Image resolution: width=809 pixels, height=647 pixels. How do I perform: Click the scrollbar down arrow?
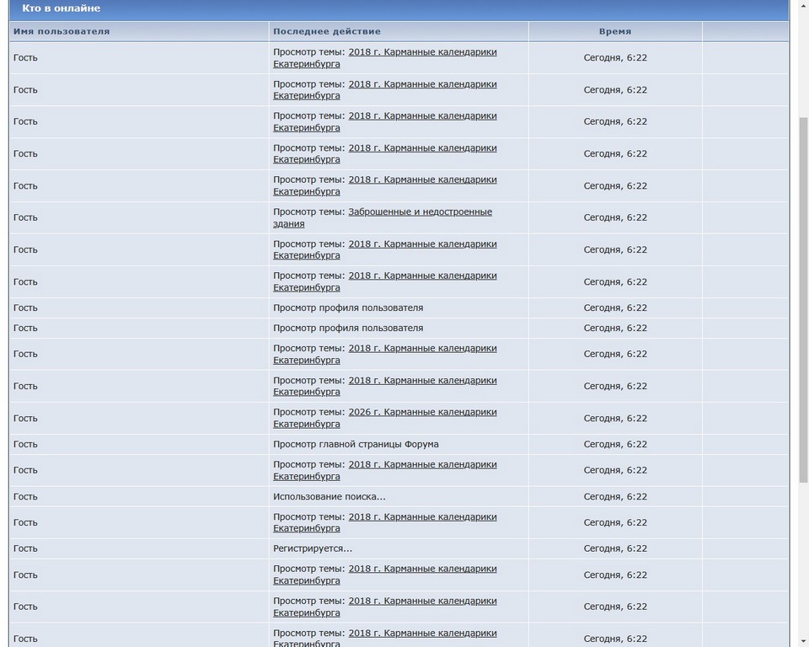pos(801,640)
